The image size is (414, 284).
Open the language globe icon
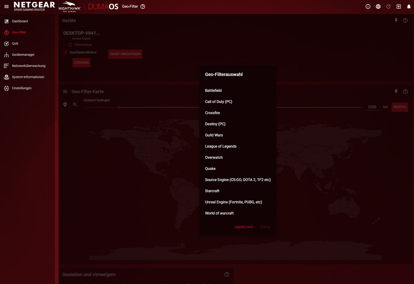pyautogui.click(x=378, y=7)
